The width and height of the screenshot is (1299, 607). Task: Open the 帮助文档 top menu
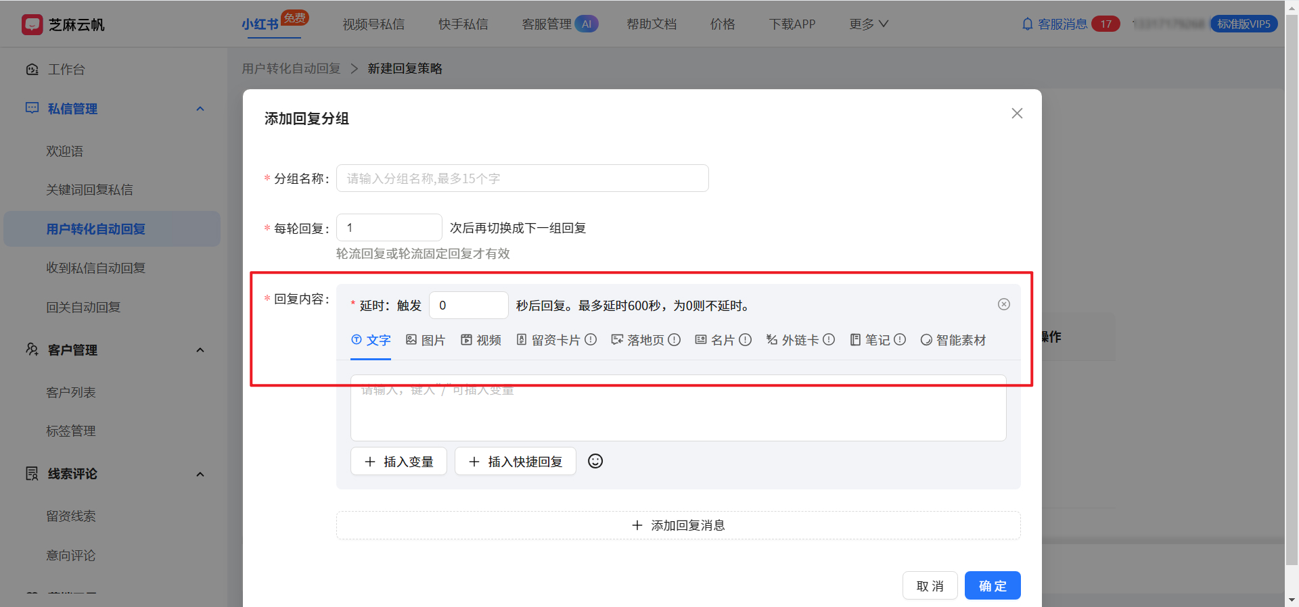(652, 24)
